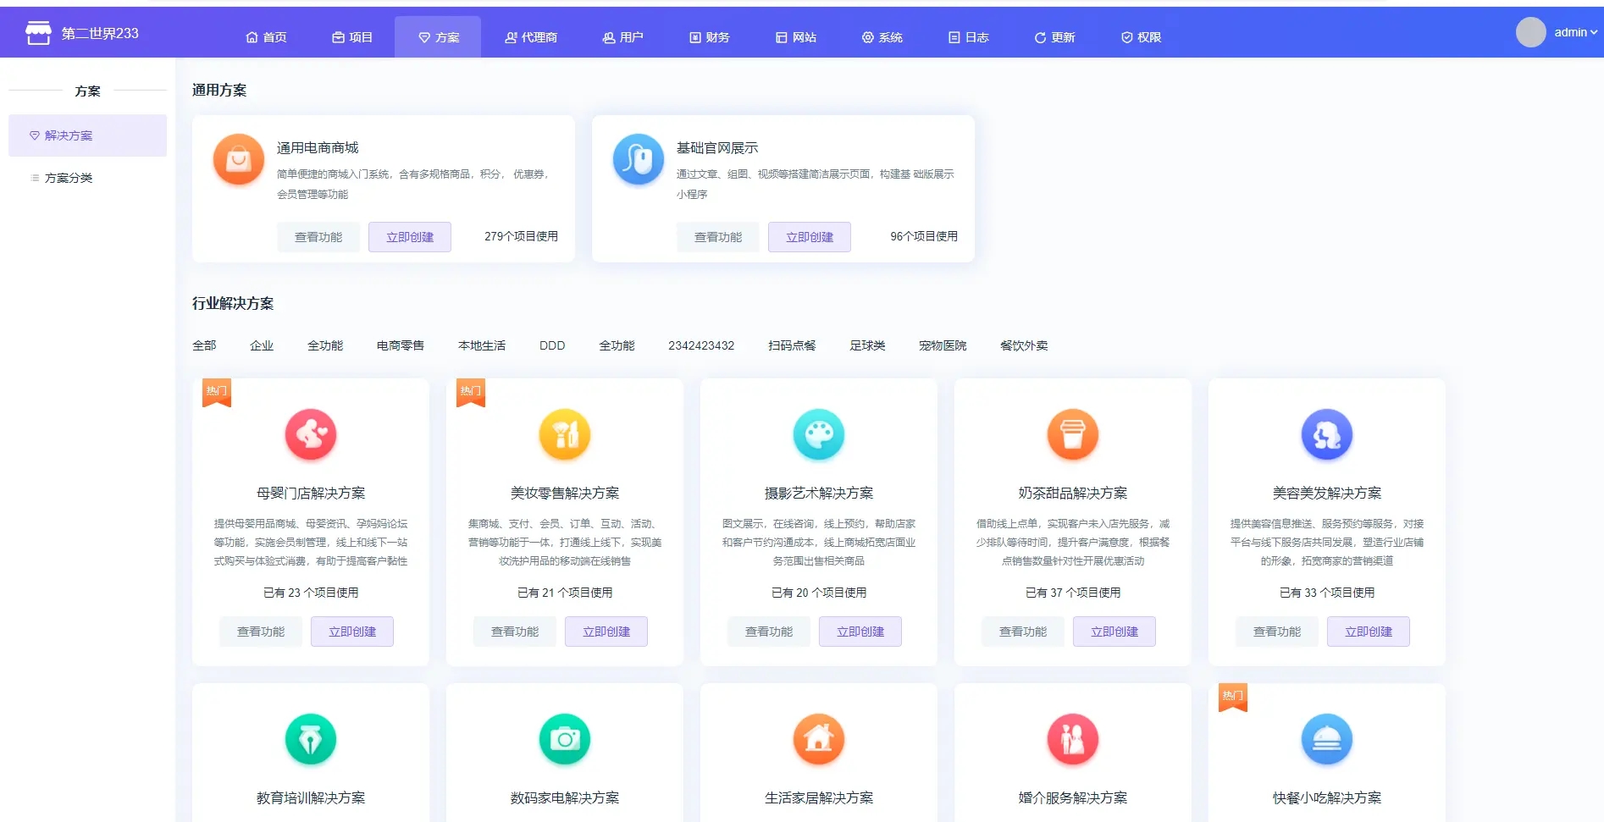Click the 快餐小吃解决方案 dish icon
The width and height of the screenshot is (1604, 822).
coord(1327,739)
